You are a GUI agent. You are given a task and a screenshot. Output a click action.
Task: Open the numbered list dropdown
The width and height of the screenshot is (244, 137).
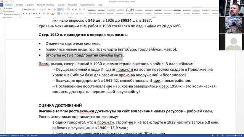coord(65,10)
